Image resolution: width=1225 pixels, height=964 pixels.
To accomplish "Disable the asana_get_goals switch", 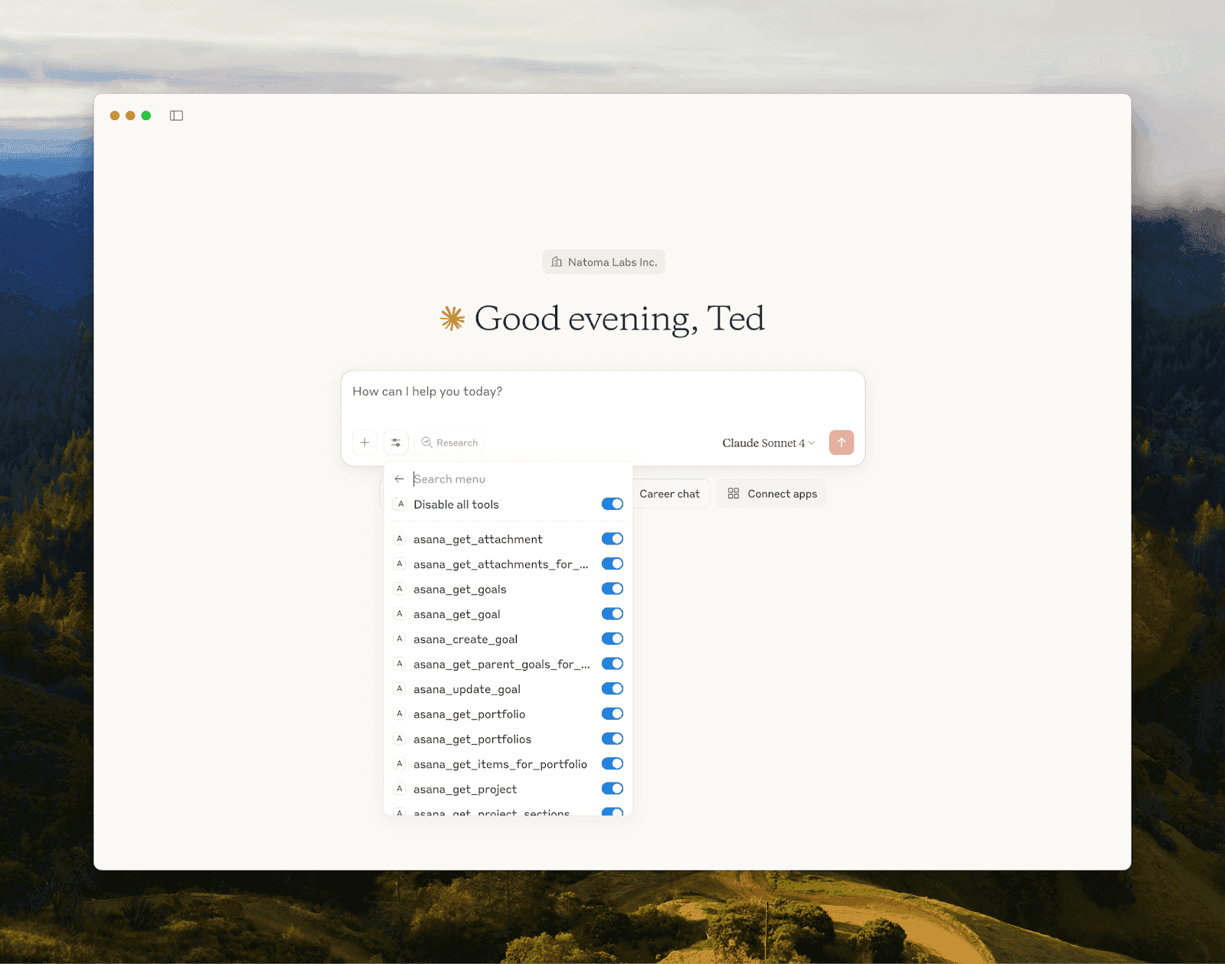I will (612, 589).
